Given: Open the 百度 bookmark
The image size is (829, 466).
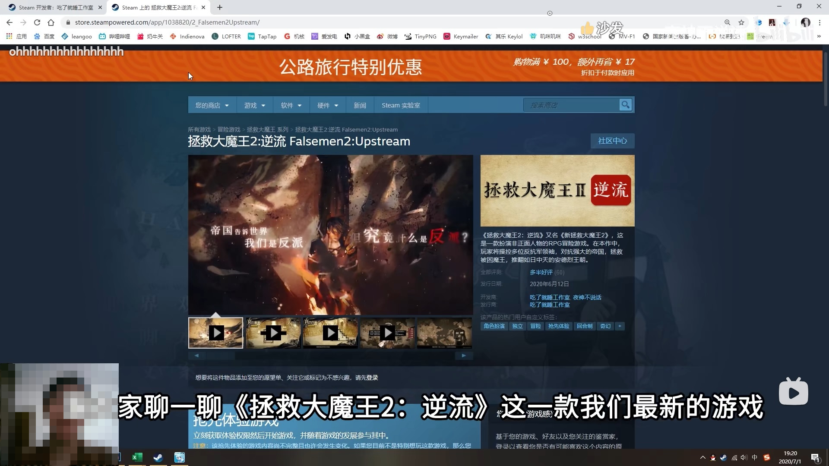Looking at the screenshot, I should [x=44, y=36].
